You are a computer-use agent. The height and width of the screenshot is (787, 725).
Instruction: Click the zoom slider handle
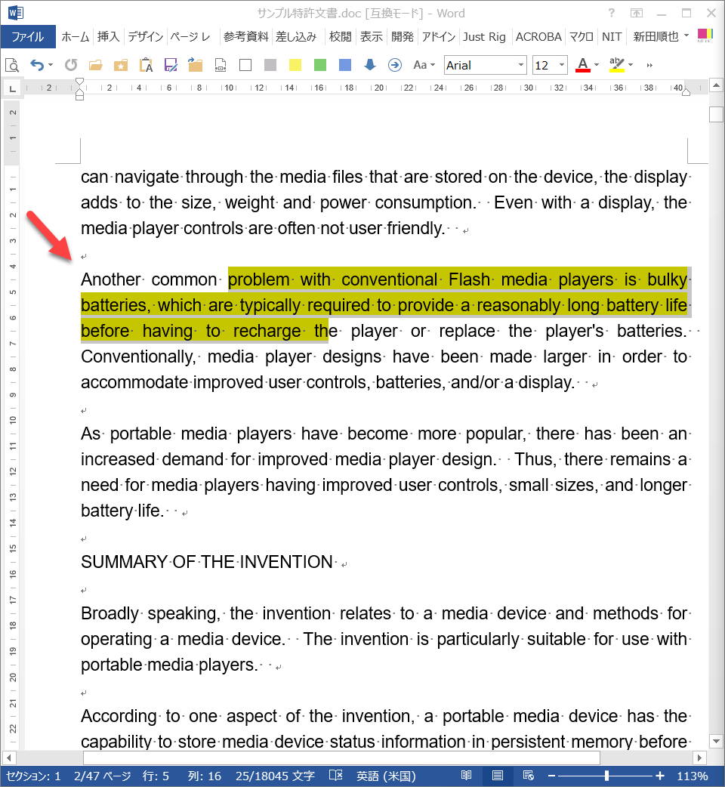tap(606, 776)
